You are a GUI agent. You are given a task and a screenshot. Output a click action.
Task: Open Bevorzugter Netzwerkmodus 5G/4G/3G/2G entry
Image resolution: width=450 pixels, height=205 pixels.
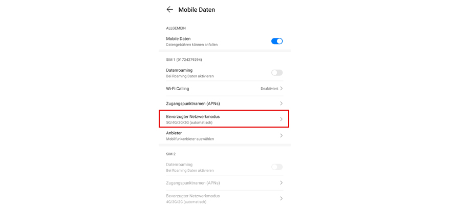click(x=224, y=119)
